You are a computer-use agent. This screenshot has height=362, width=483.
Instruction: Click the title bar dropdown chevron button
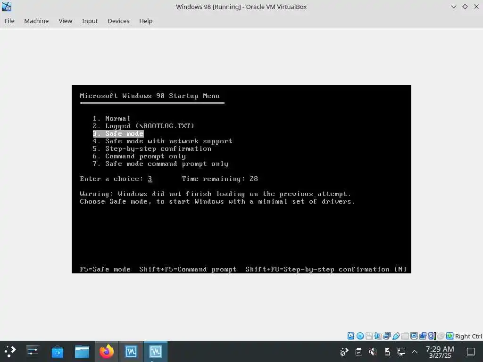click(x=453, y=7)
